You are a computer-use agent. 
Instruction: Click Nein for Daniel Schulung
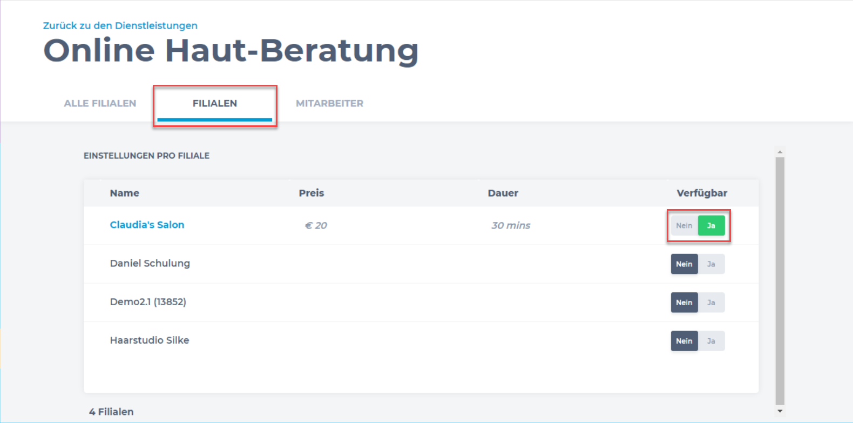(x=684, y=264)
